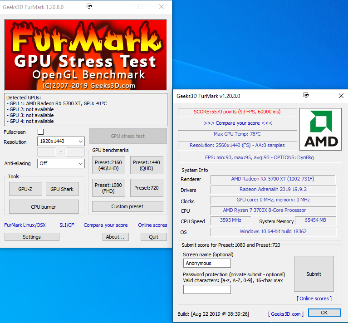Click the System Memory value 65454 MB

tap(315, 220)
